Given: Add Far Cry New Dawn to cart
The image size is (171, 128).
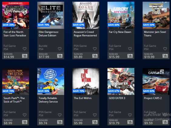Looking at the screenshot, I should pos(130,56).
